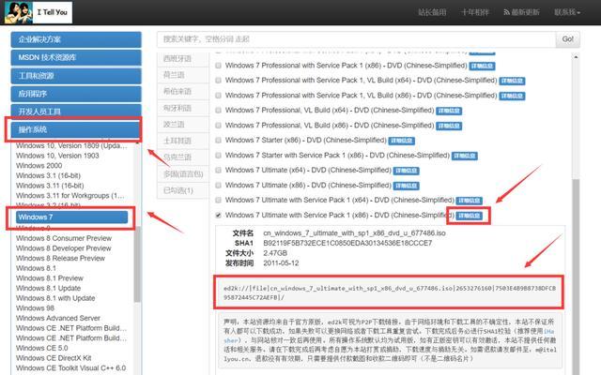Select Windows 3.11 (16-bit) entry
601x375 pixels.
click(x=50, y=186)
